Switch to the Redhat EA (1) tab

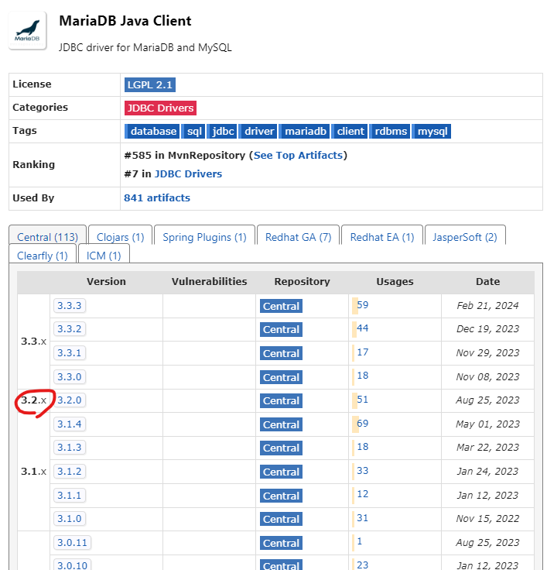tap(382, 237)
